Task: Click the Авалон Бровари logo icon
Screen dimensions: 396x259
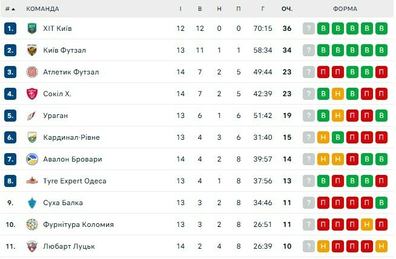Action: coord(32,159)
